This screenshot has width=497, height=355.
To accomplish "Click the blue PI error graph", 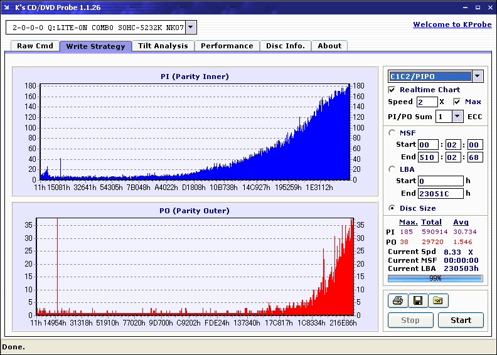I will 195,132.
